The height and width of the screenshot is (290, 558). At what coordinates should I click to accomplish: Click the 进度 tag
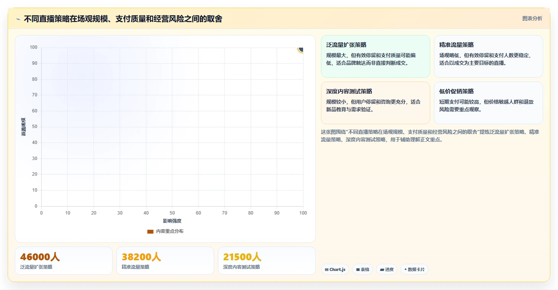tap(387, 269)
